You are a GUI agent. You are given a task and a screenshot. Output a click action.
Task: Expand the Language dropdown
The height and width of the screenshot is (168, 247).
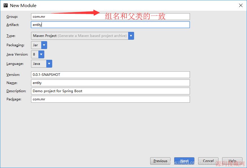49,64
